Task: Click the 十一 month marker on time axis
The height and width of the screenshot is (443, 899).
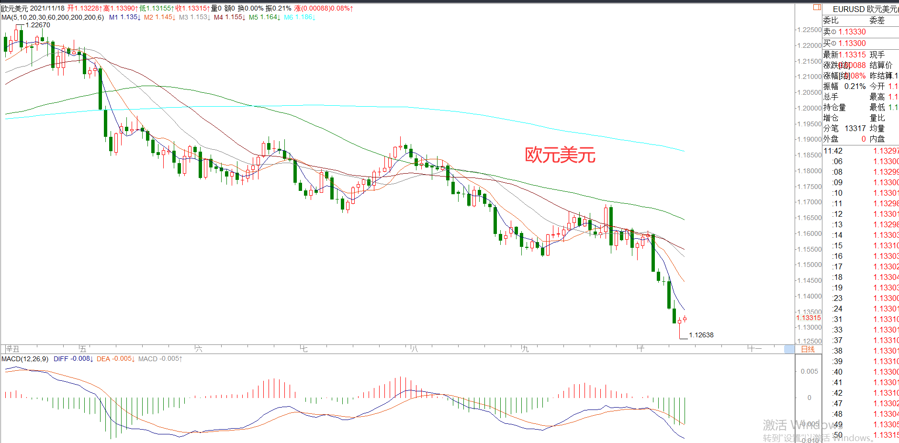Action: coord(755,349)
